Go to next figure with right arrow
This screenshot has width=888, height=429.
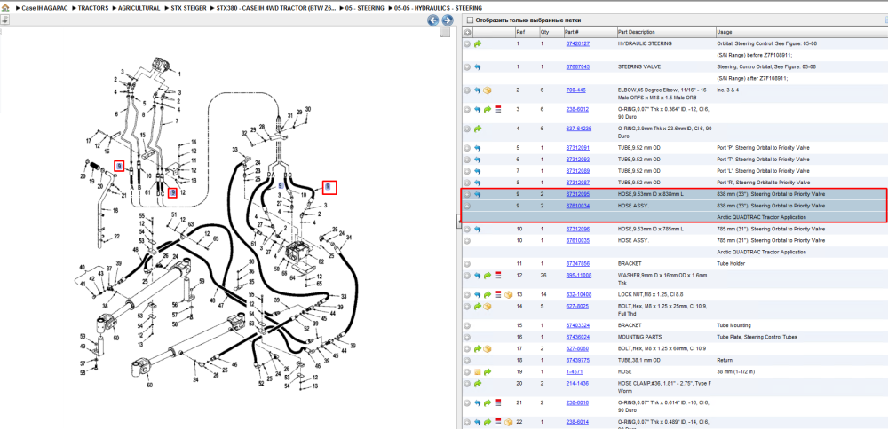pos(448,20)
